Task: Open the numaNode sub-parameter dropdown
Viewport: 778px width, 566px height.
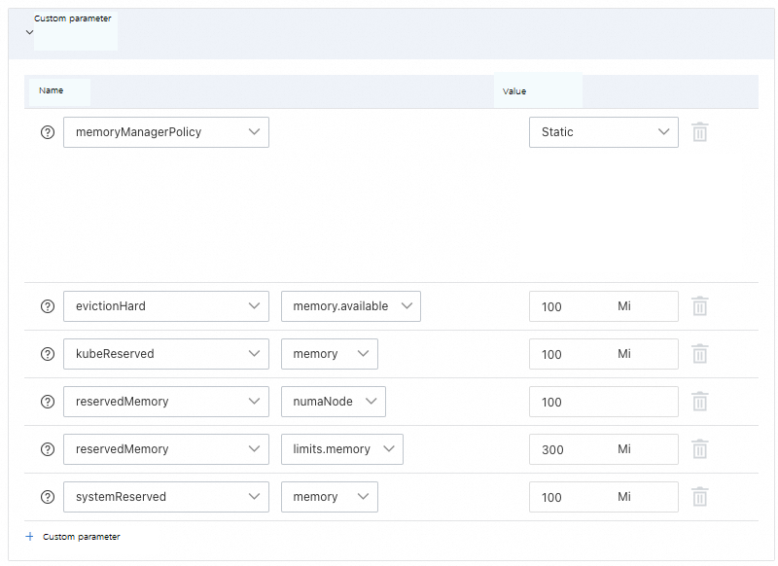Action: click(333, 402)
